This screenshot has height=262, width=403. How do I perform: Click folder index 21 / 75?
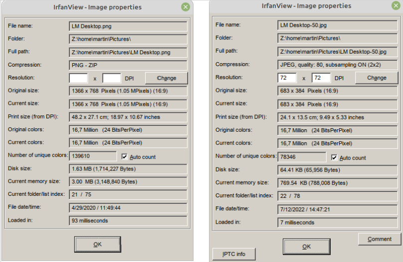tap(128, 194)
